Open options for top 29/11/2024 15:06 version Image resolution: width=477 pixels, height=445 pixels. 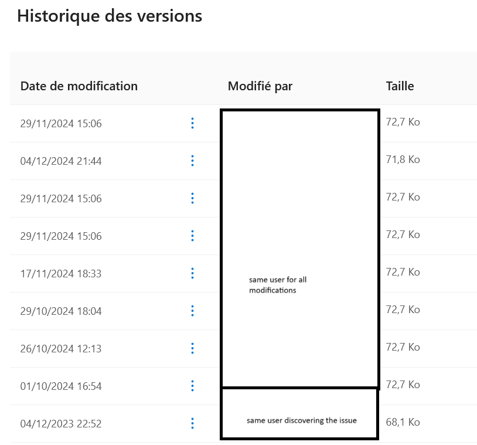192,123
